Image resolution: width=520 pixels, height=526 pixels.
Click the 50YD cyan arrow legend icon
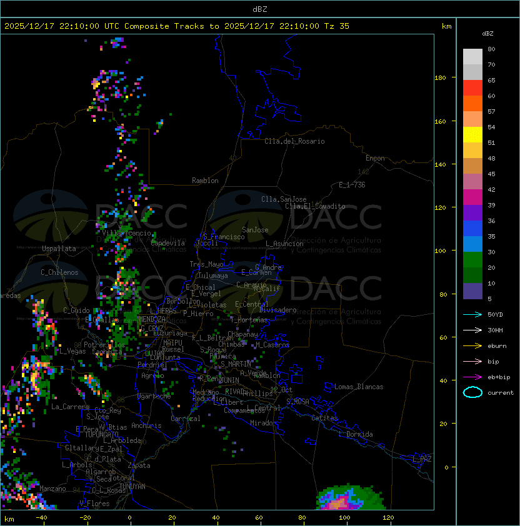coord(472,314)
